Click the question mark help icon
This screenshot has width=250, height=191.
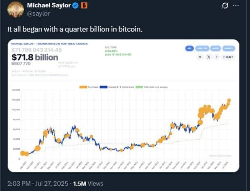(x=217, y=58)
